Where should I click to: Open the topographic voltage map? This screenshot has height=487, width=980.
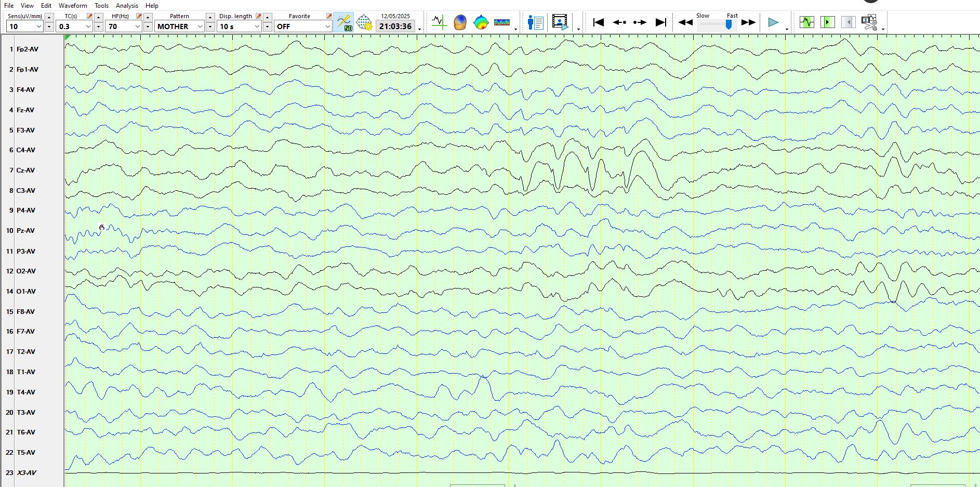481,22
